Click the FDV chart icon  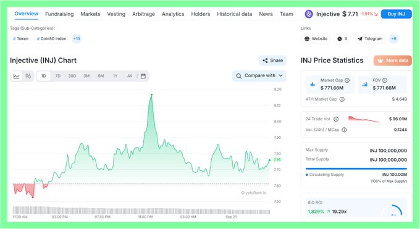(x=364, y=85)
